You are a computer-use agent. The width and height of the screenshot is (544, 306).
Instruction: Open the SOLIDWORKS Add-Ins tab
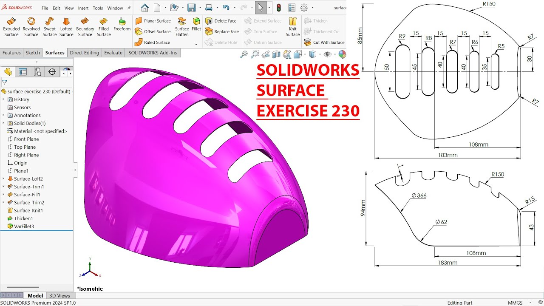(153, 53)
